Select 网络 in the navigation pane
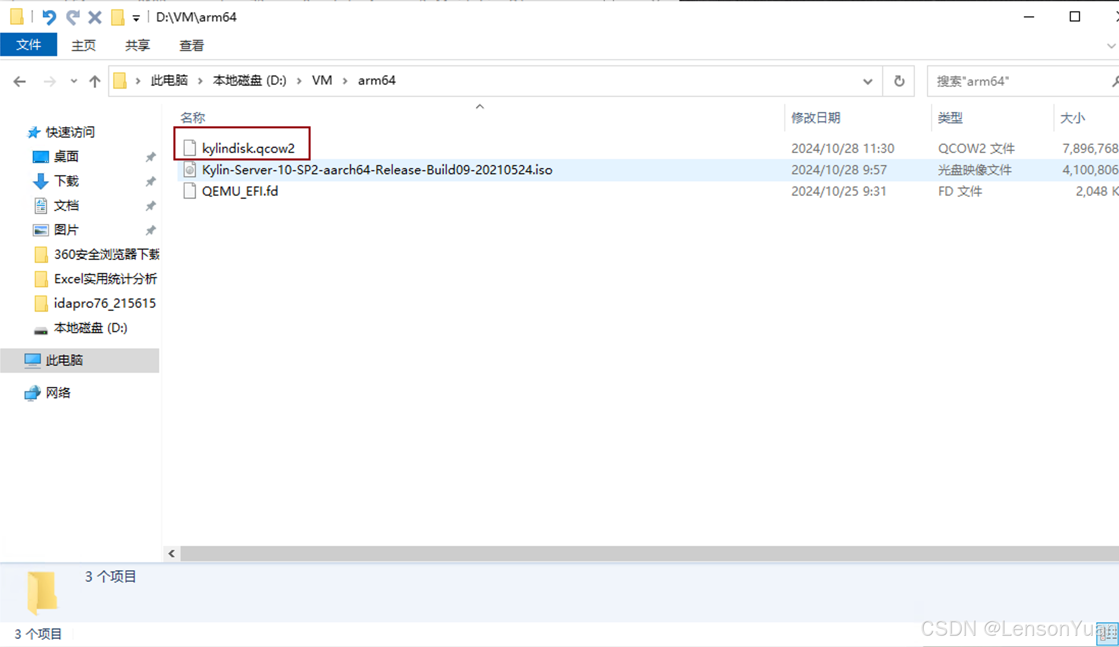 click(58, 393)
